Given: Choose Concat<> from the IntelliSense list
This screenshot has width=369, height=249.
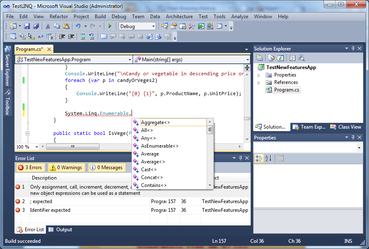Looking at the screenshot, I should pos(170,177).
